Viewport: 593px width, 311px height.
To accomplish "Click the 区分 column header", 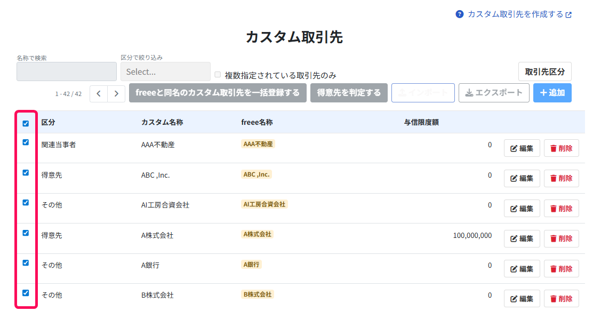I will [48, 122].
